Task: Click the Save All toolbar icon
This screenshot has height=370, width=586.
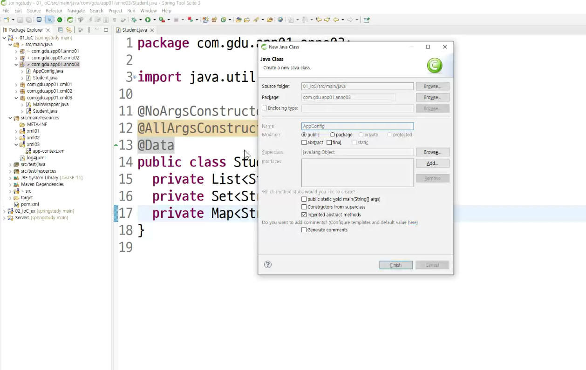Action: pyautogui.click(x=29, y=20)
